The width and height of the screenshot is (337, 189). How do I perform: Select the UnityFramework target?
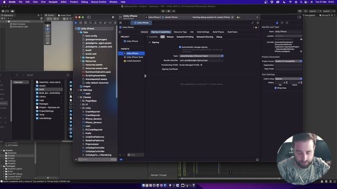click(x=132, y=61)
